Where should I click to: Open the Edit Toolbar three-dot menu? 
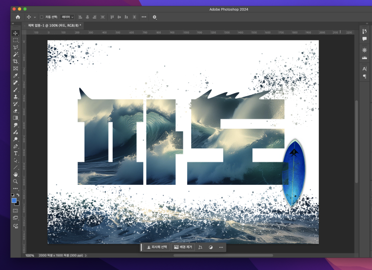[16, 188]
